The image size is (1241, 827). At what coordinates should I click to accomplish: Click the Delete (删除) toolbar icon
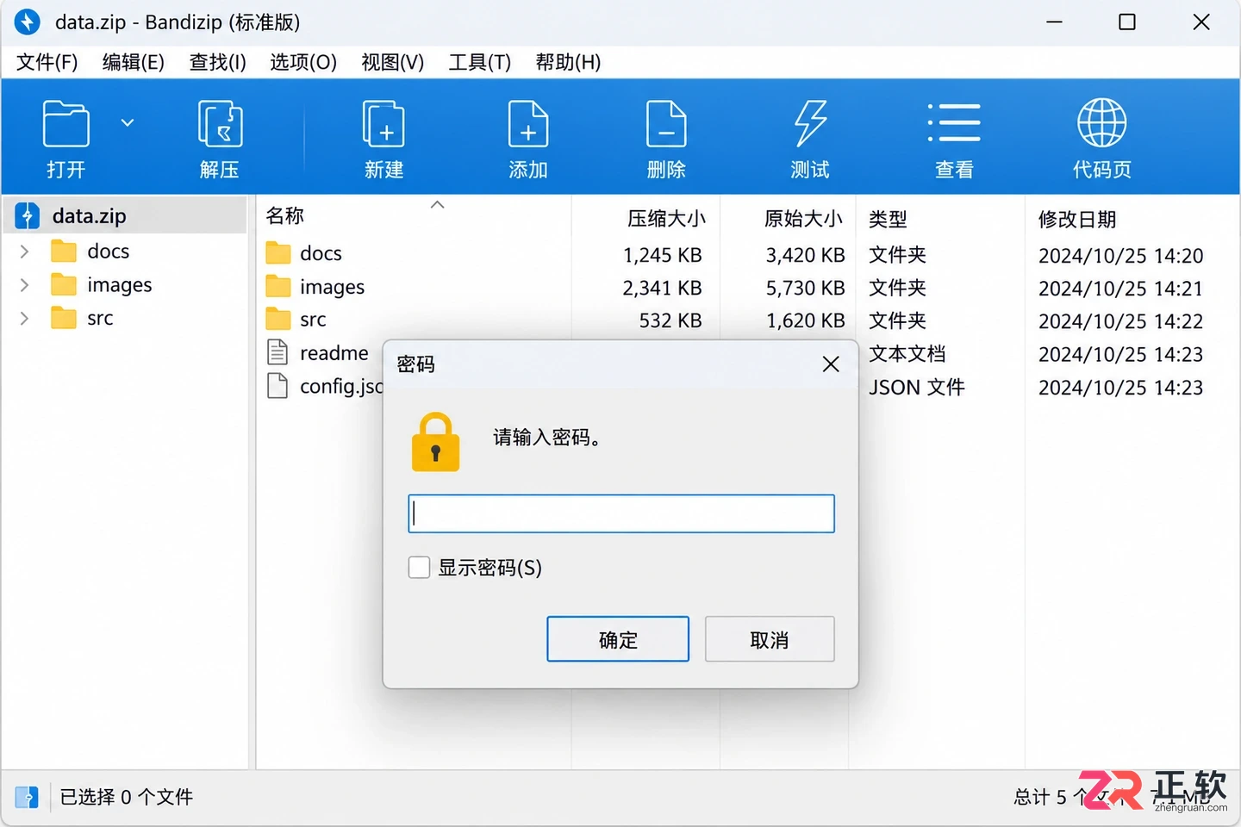666,124
